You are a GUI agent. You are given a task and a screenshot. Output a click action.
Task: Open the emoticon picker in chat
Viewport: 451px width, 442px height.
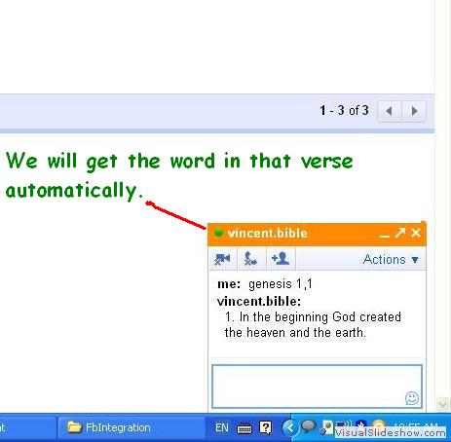pos(412,398)
